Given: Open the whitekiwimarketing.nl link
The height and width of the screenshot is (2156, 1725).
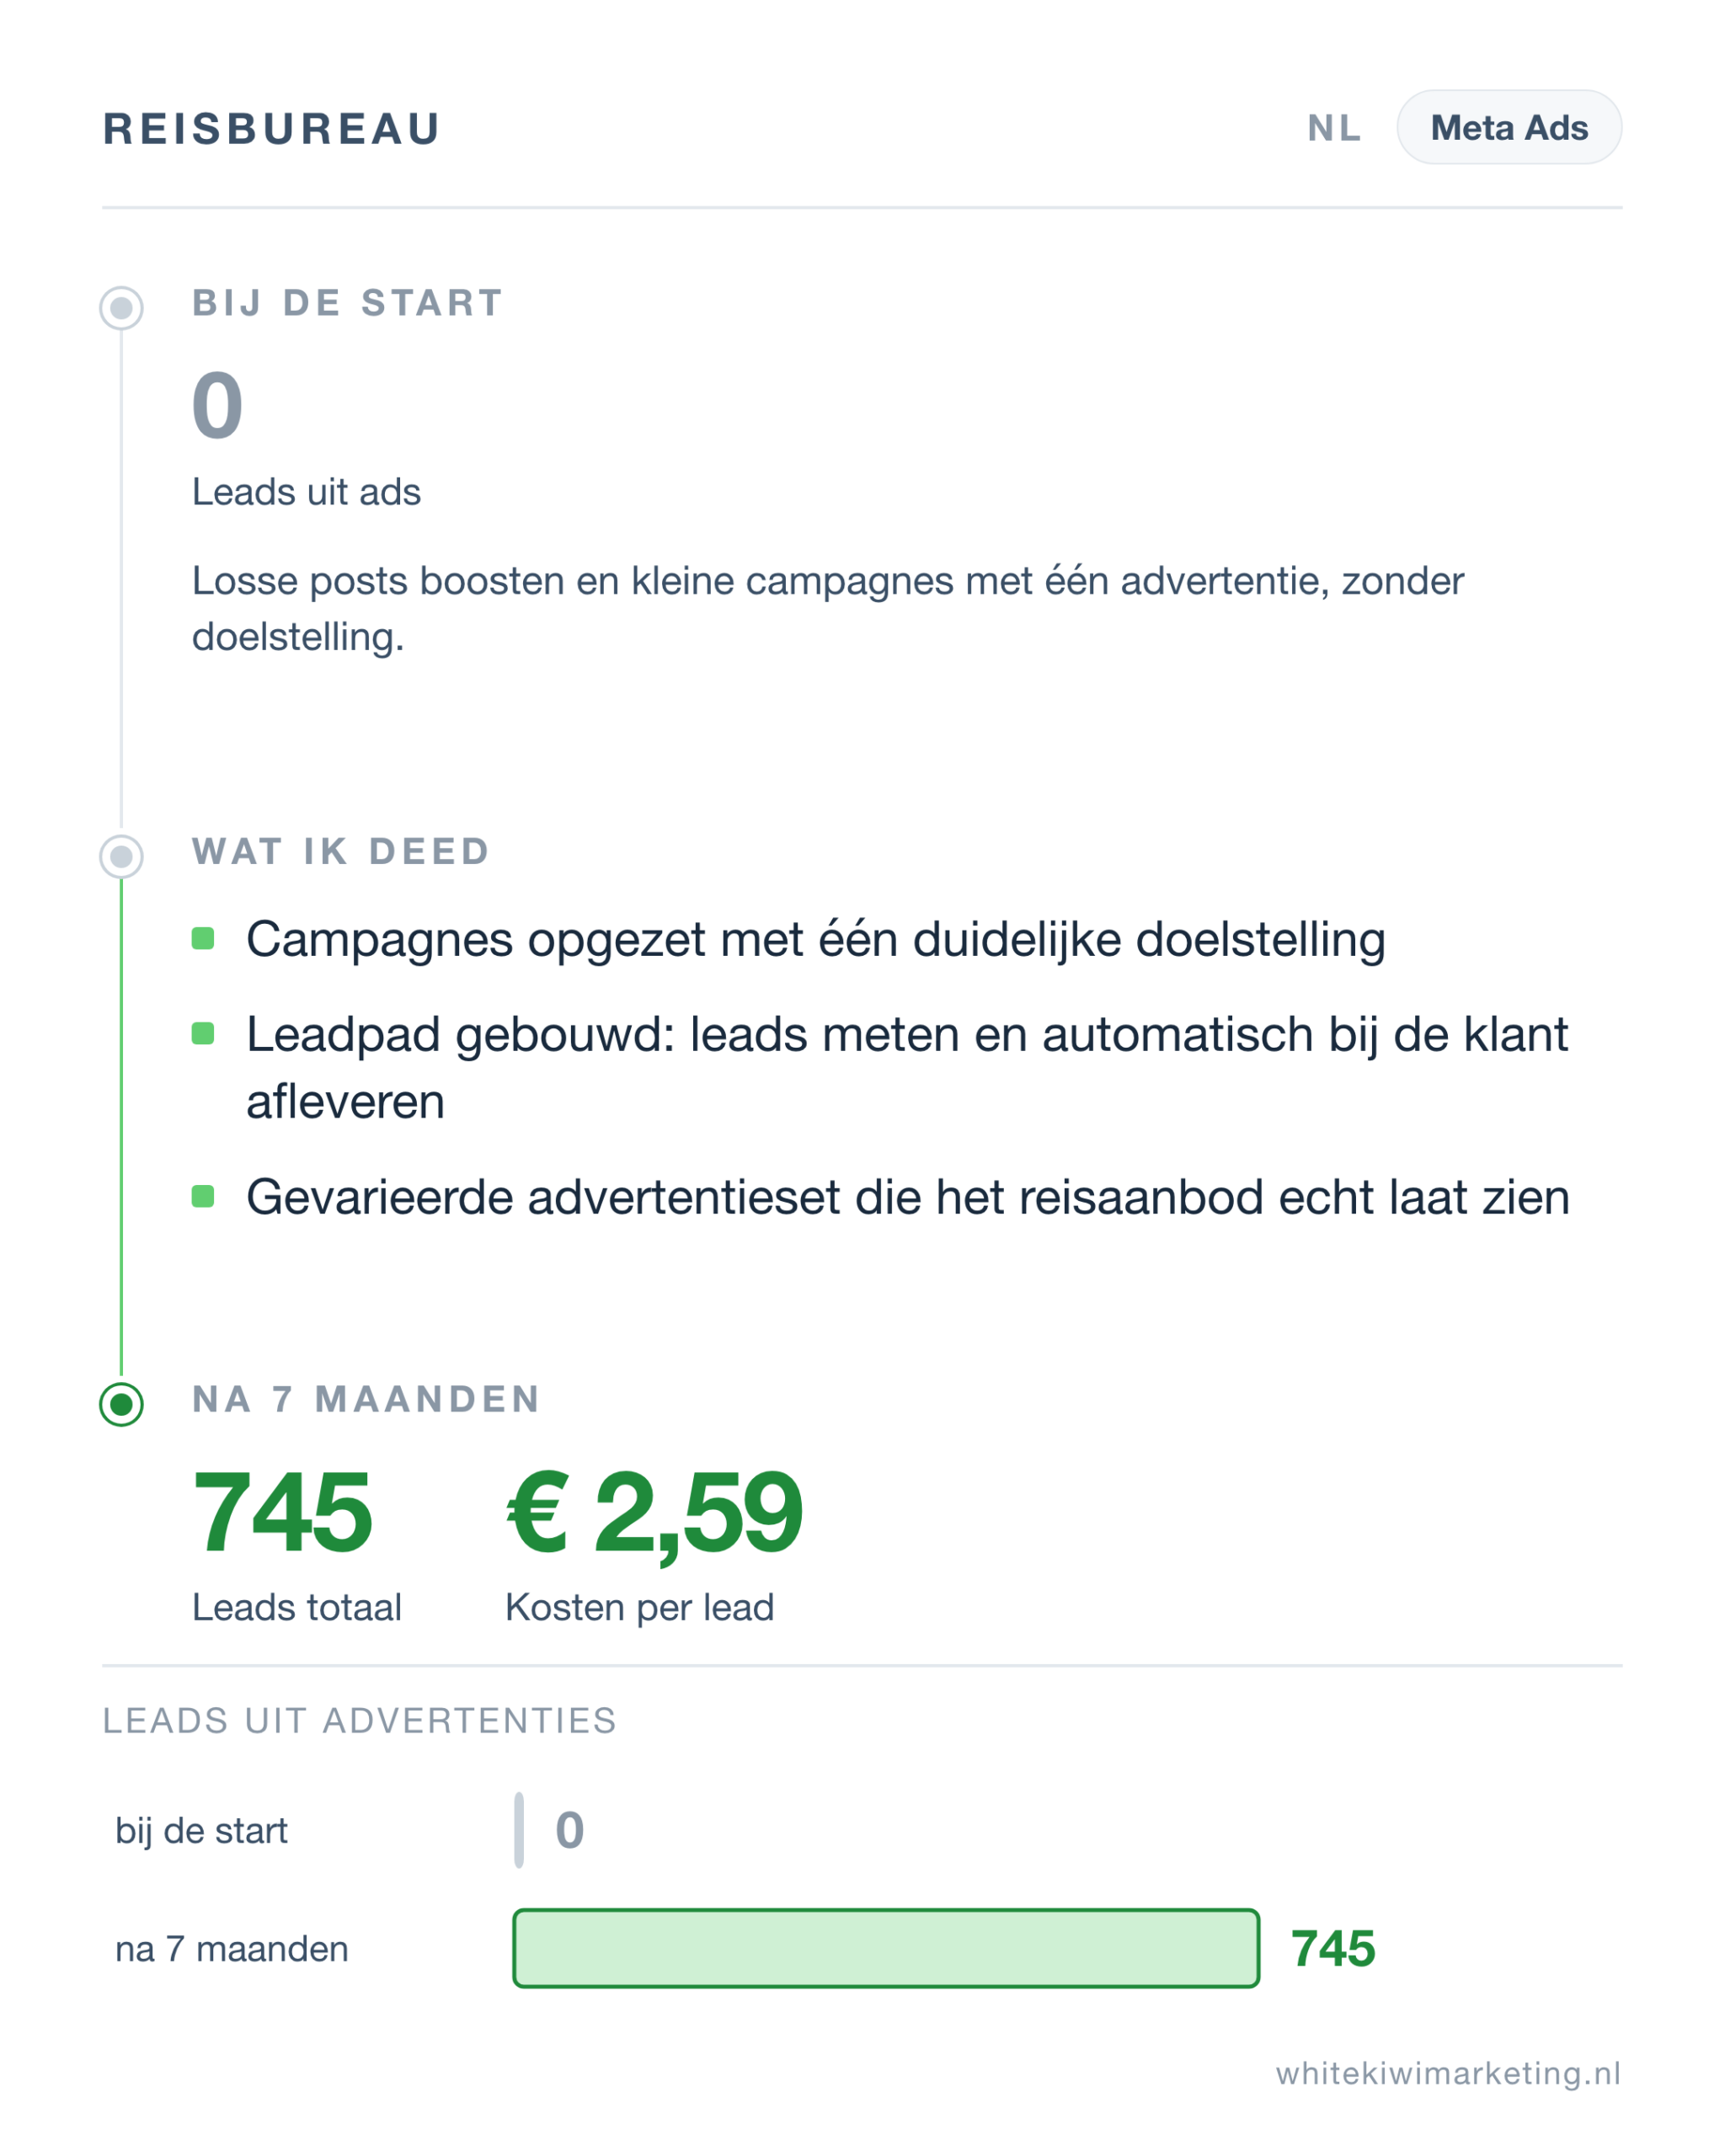Looking at the screenshot, I should pyautogui.click(x=1448, y=2073).
